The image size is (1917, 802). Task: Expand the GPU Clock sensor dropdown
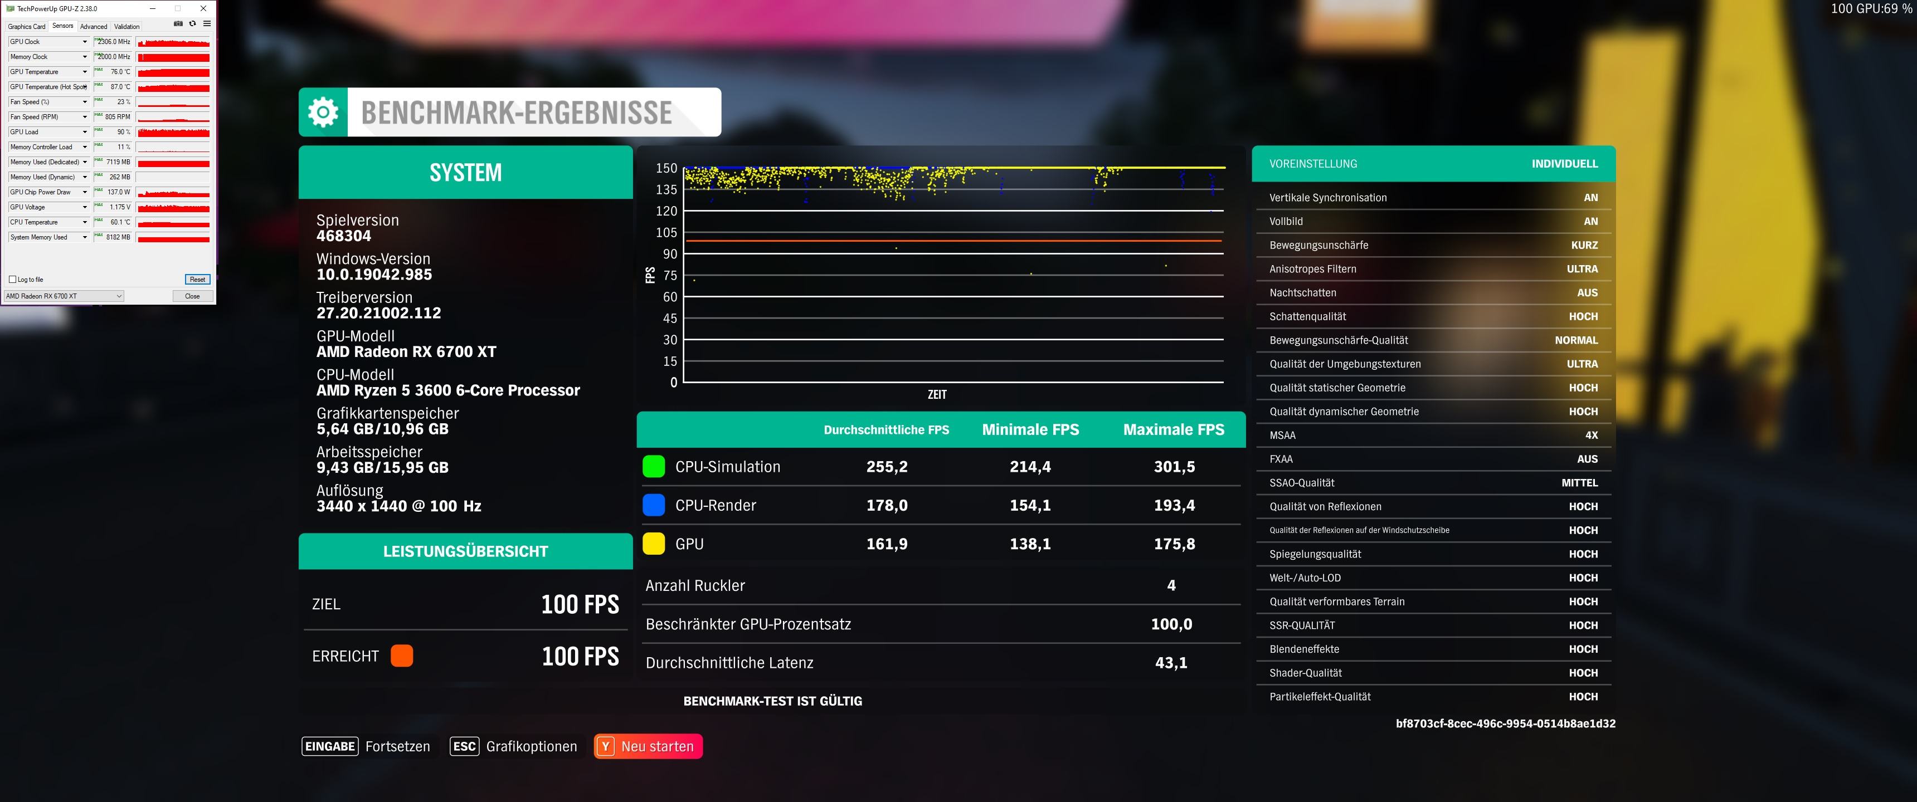pyautogui.click(x=85, y=42)
